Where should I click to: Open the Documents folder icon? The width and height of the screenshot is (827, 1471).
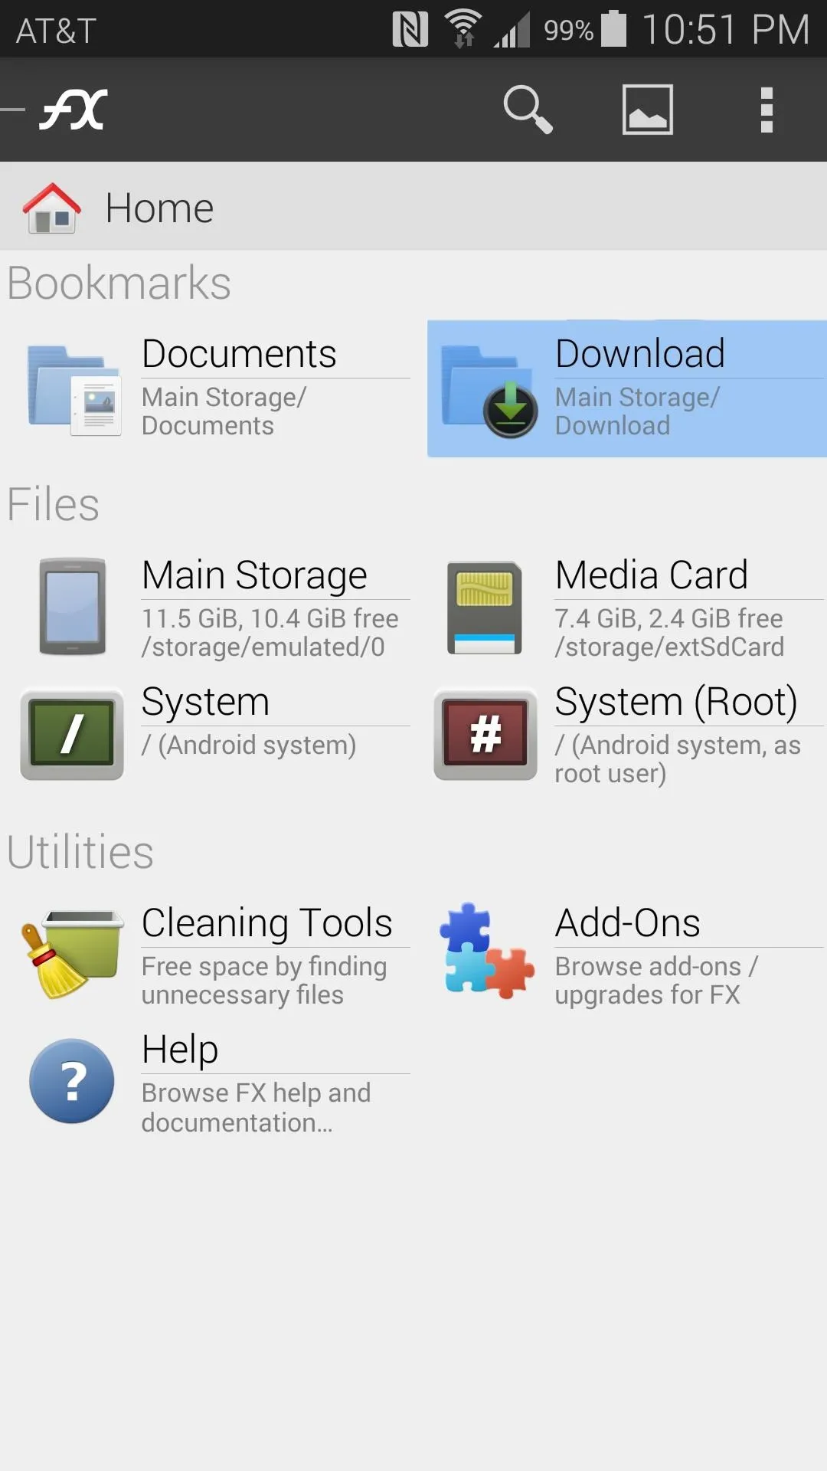(74, 389)
